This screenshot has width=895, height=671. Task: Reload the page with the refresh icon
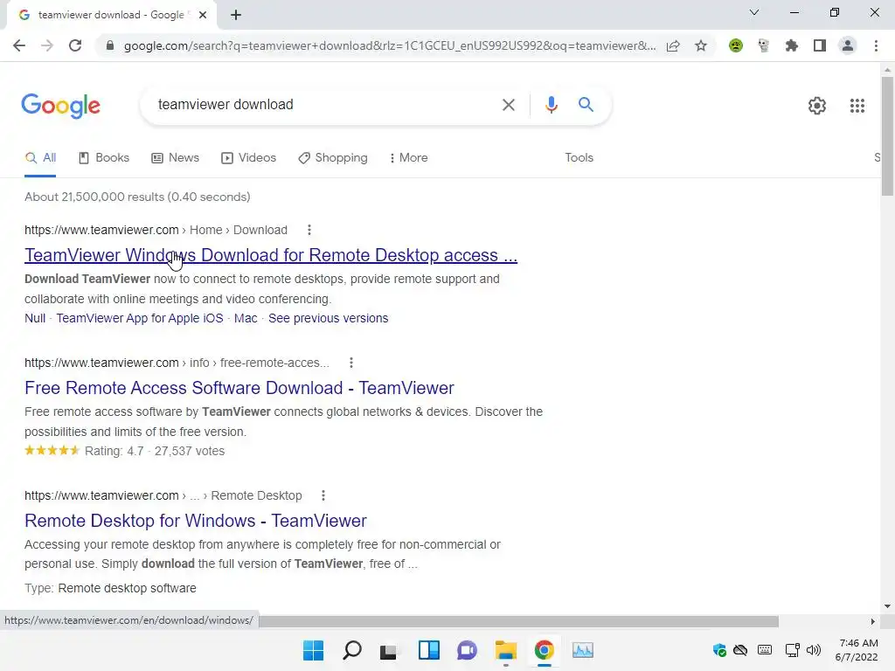point(75,45)
